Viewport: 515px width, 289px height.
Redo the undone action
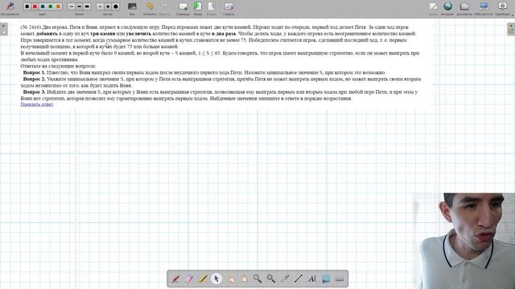point(164,6)
